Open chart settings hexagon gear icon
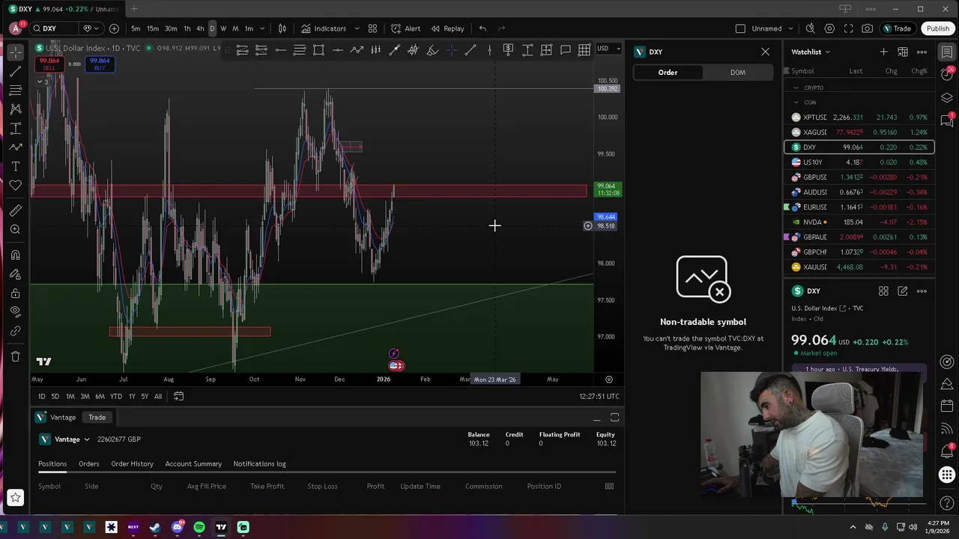Image resolution: width=959 pixels, height=539 pixels. tap(829, 28)
